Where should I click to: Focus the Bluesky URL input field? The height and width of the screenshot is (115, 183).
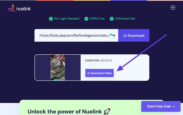click(x=76, y=35)
